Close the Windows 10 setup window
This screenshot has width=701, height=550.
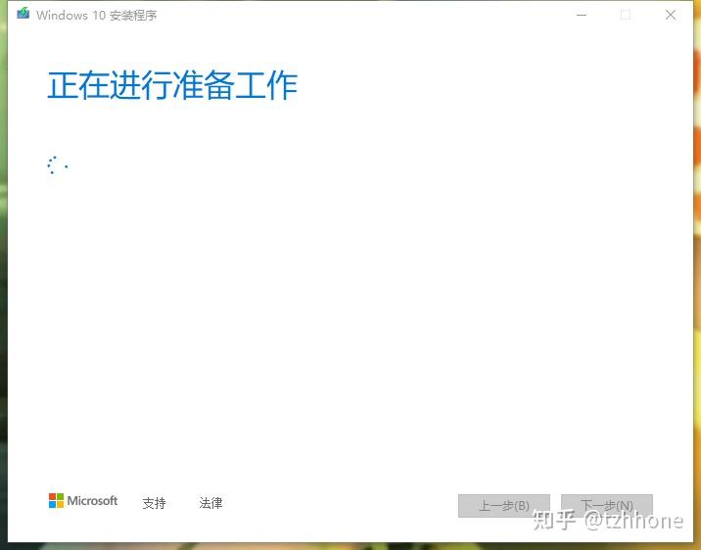(x=670, y=16)
